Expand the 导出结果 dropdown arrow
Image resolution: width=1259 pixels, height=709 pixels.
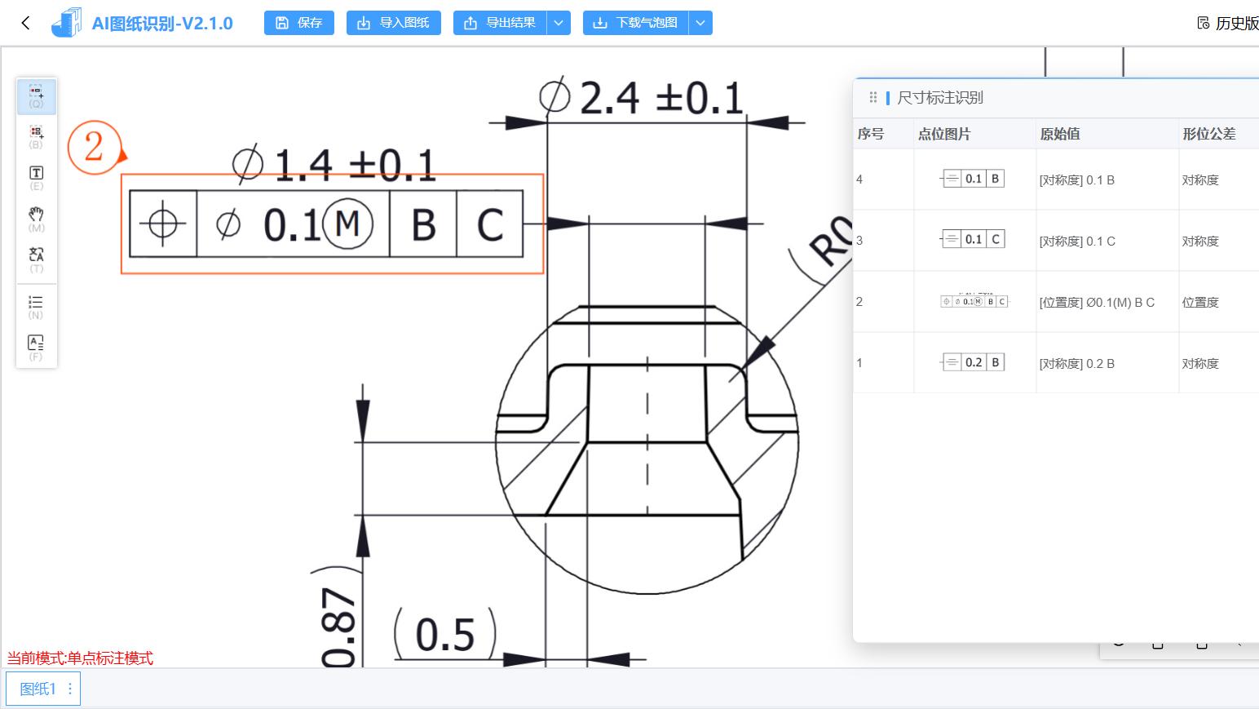tap(559, 23)
